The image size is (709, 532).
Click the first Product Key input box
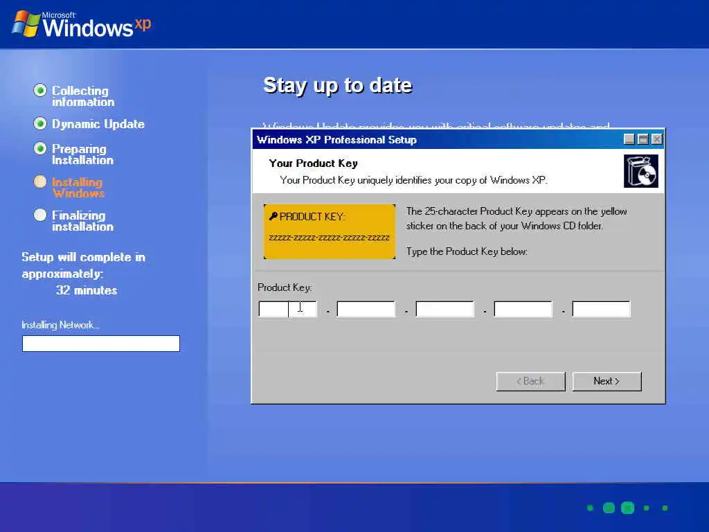click(x=287, y=309)
